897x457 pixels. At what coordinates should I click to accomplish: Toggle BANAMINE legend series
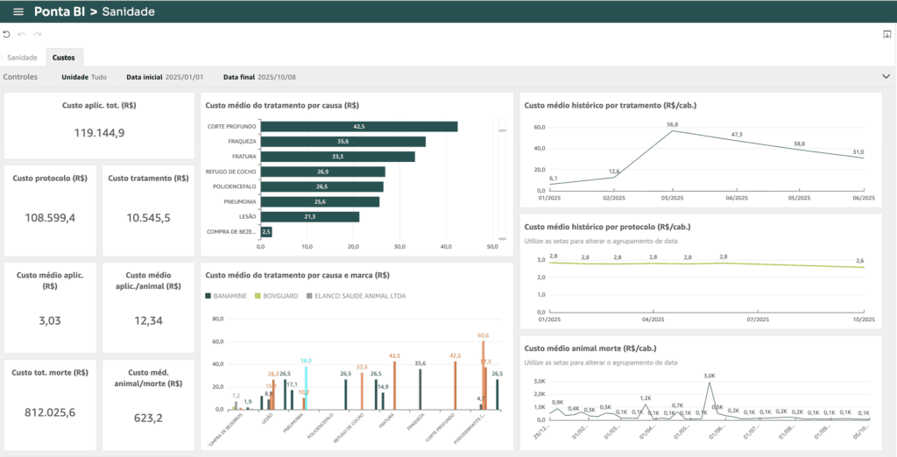229,296
